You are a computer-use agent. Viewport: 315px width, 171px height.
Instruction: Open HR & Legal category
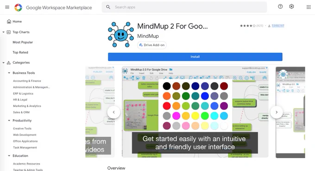click(x=20, y=100)
